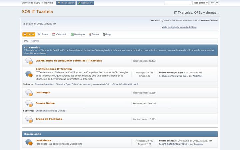Screen dimensions: 240x150
Task: Open the Osakidetza forum
Action: click(43, 140)
